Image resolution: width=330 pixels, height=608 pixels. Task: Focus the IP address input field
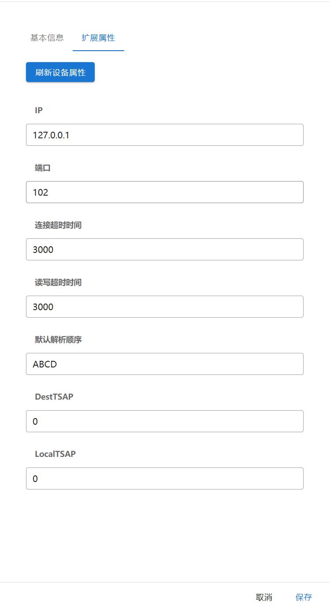tap(165, 135)
